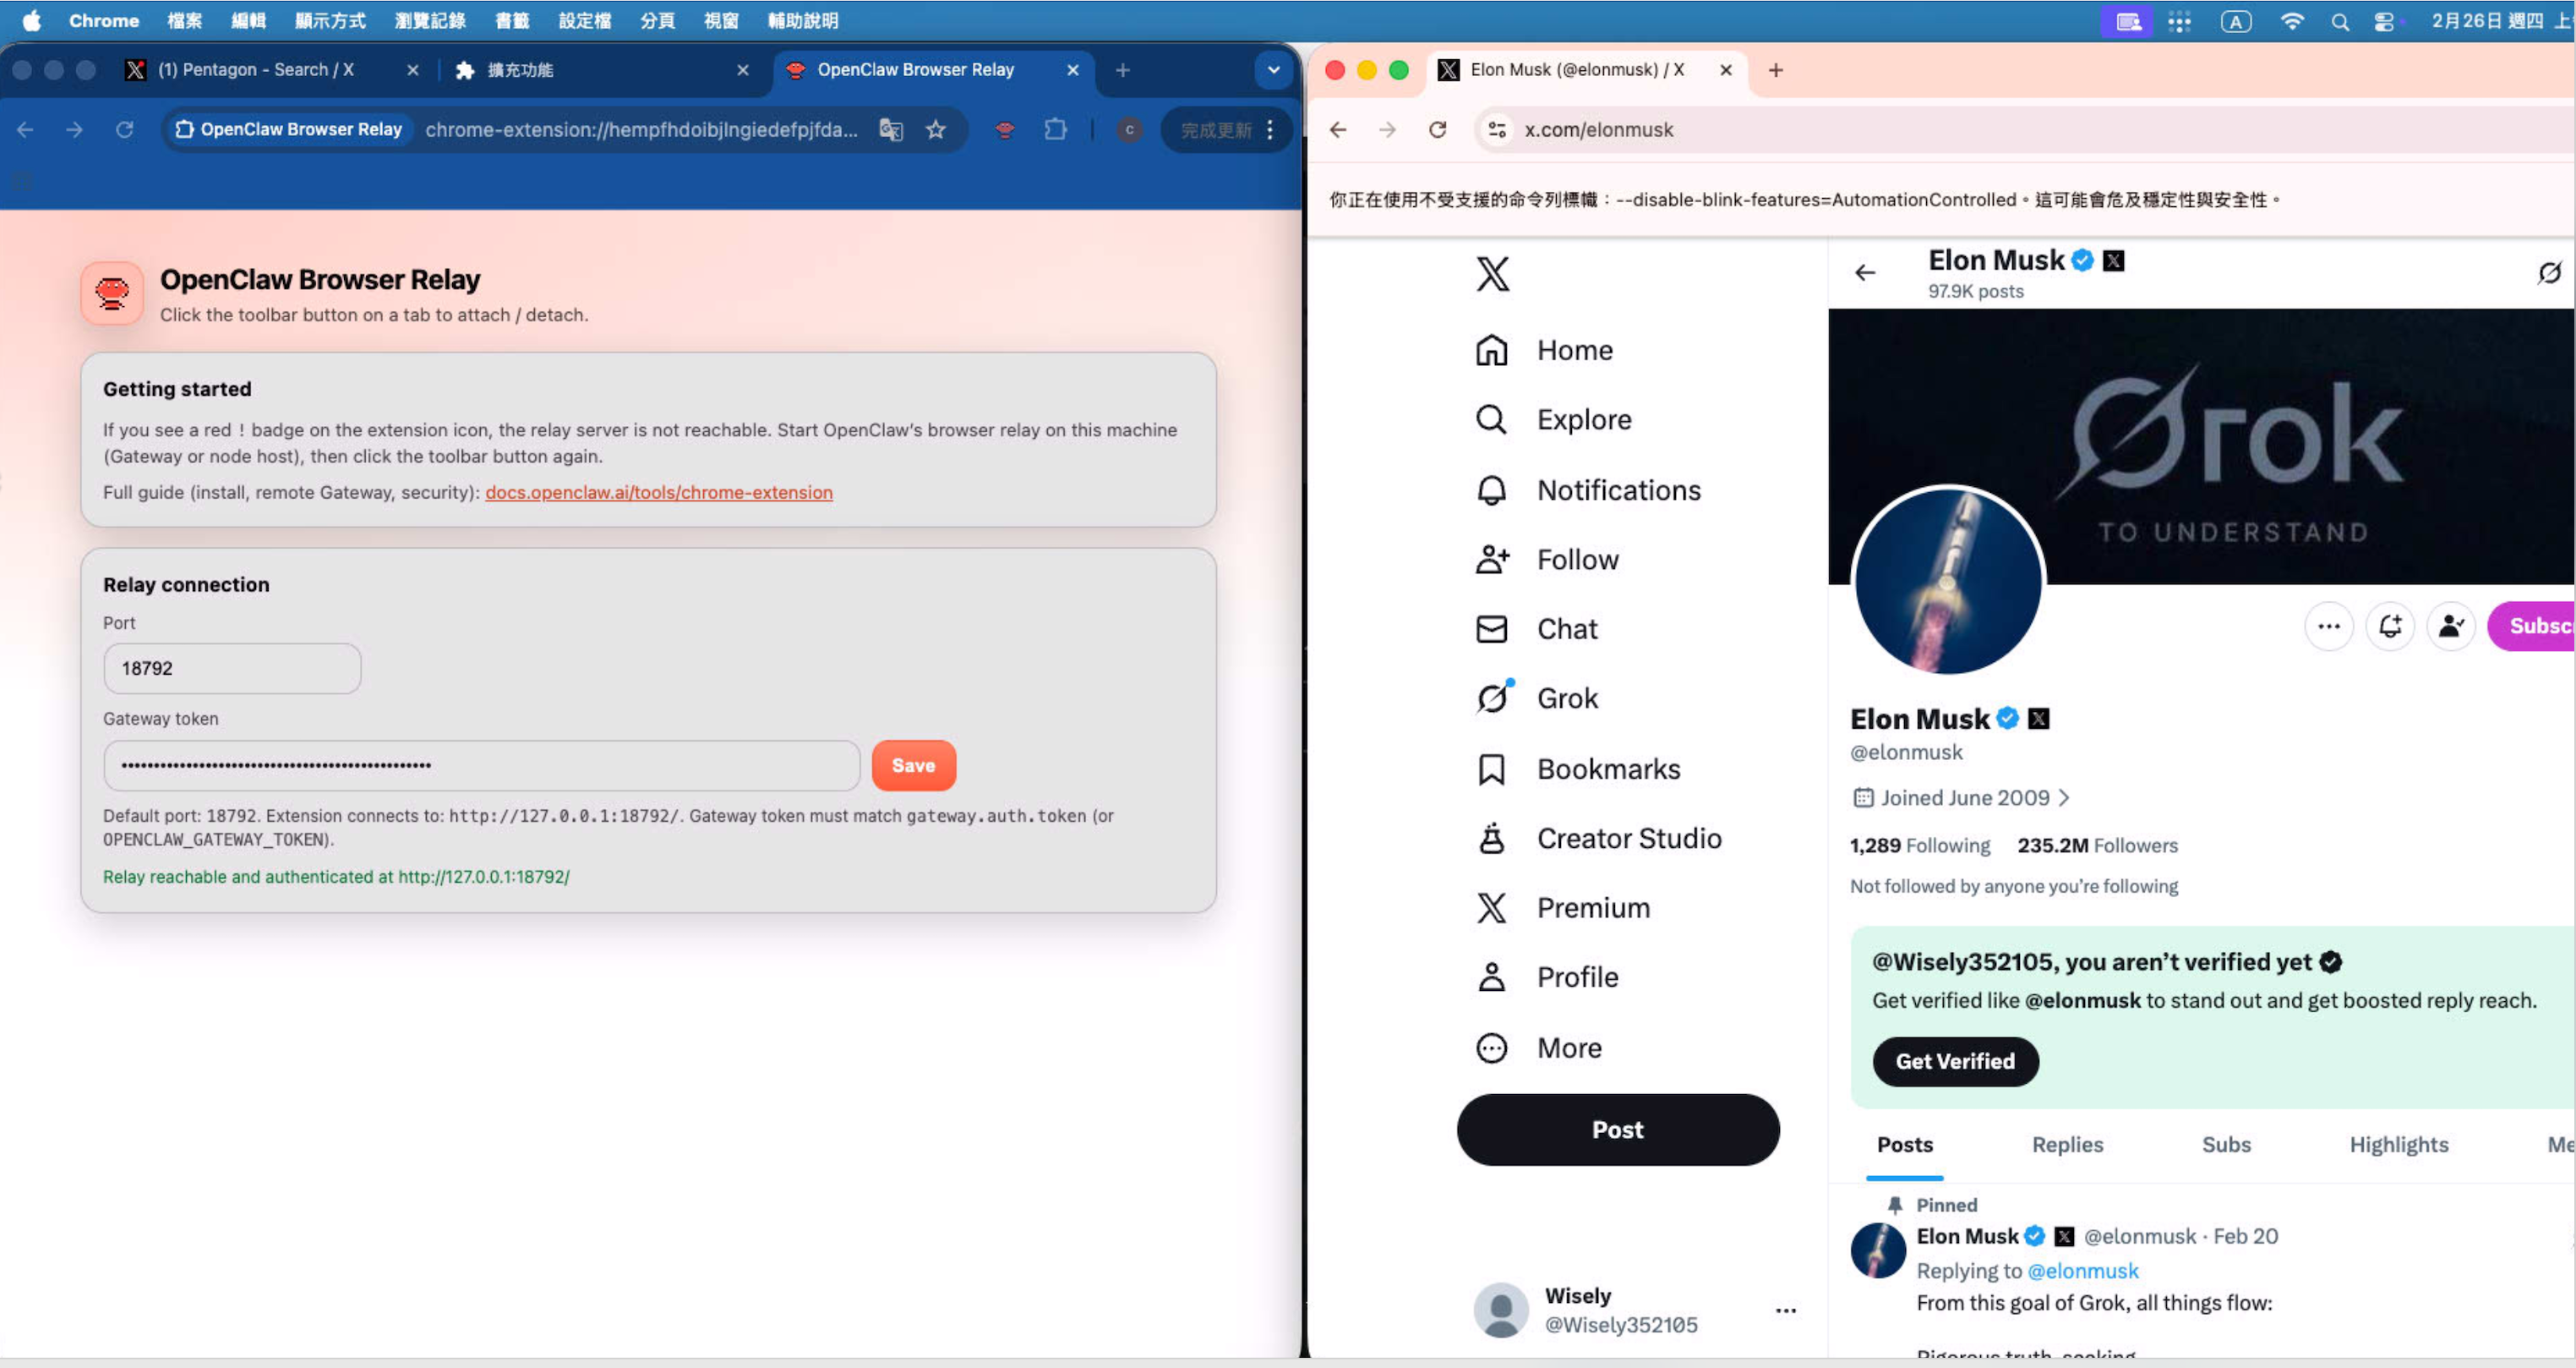Image resolution: width=2576 pixels, height=1368 pixels.
Task: Open the Chrome extensions puzzle icon
Action: click(x=1056, y=129)
